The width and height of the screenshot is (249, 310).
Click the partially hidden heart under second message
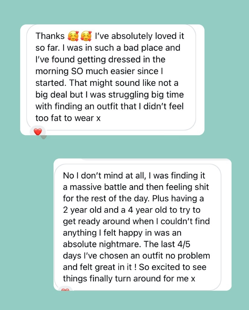[65, 289]
